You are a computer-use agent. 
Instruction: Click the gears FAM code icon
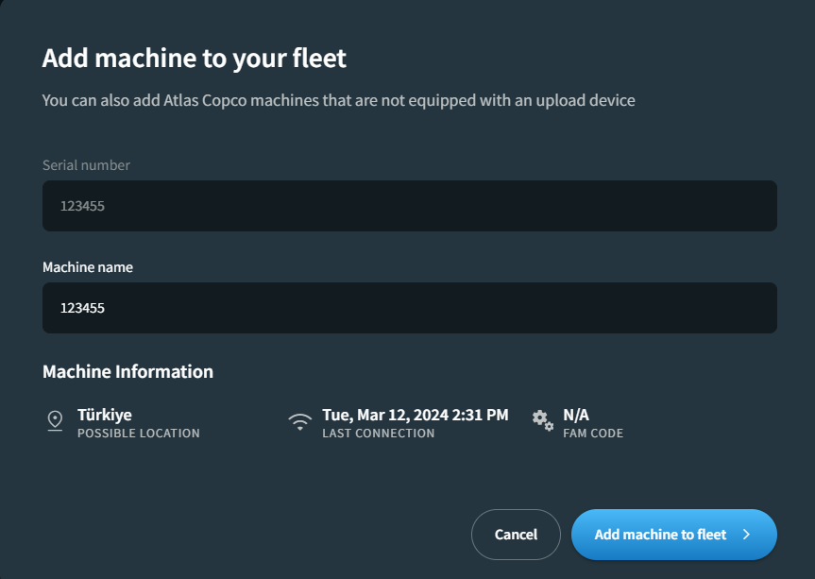542,420
